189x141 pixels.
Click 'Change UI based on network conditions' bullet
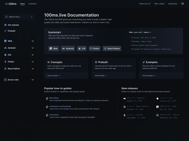pos(152,49)
